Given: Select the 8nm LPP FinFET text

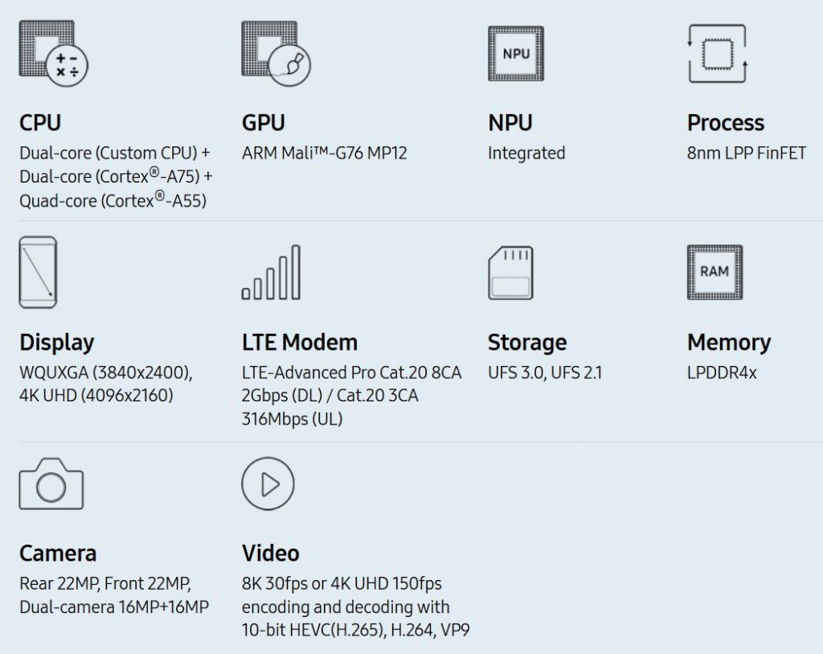Looking at the screenshot, I should pos(747,154).
